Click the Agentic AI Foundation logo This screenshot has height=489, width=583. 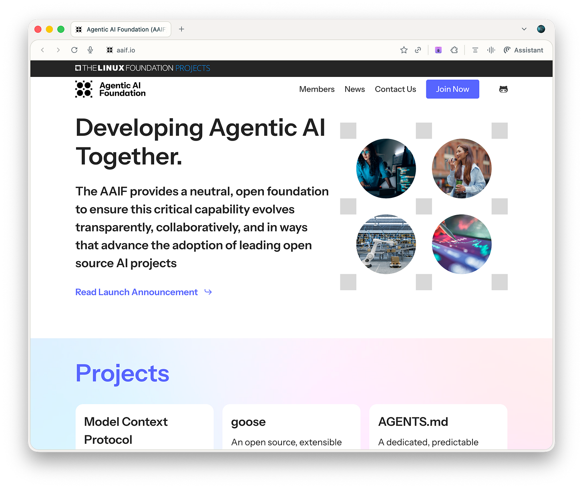[x=111, y=89]
